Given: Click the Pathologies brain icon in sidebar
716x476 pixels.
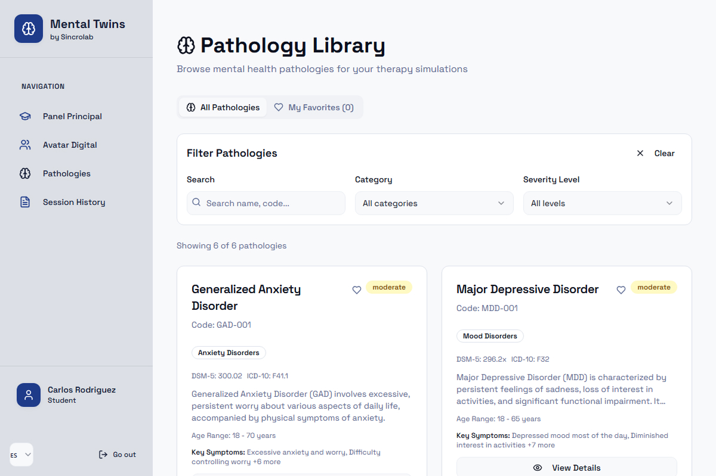Looking at the screenshot, I should pos(25,173).
